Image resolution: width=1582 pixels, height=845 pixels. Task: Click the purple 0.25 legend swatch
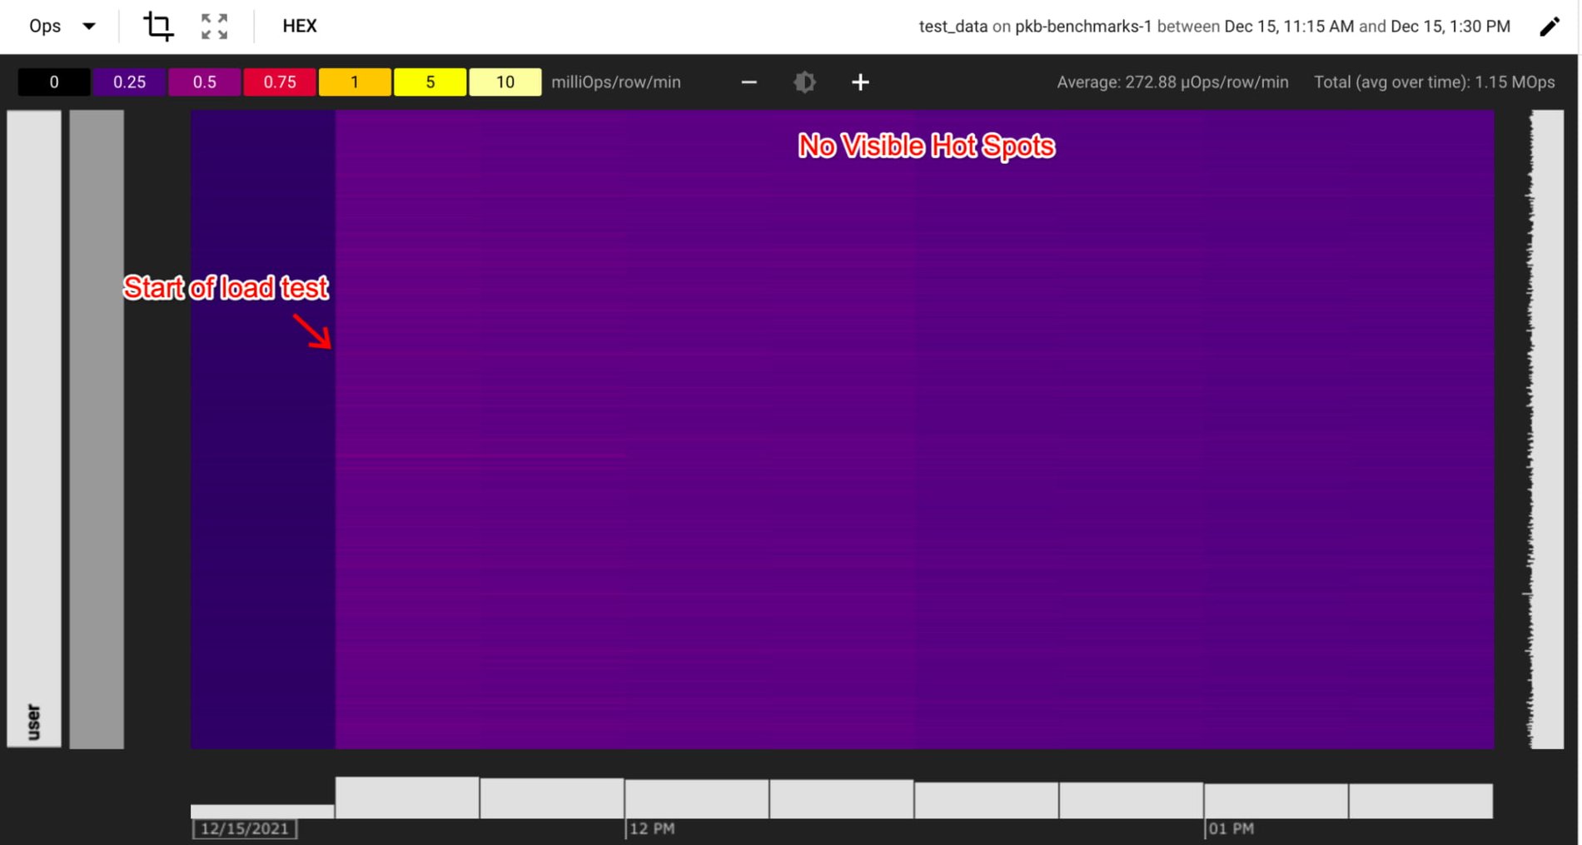129,82
